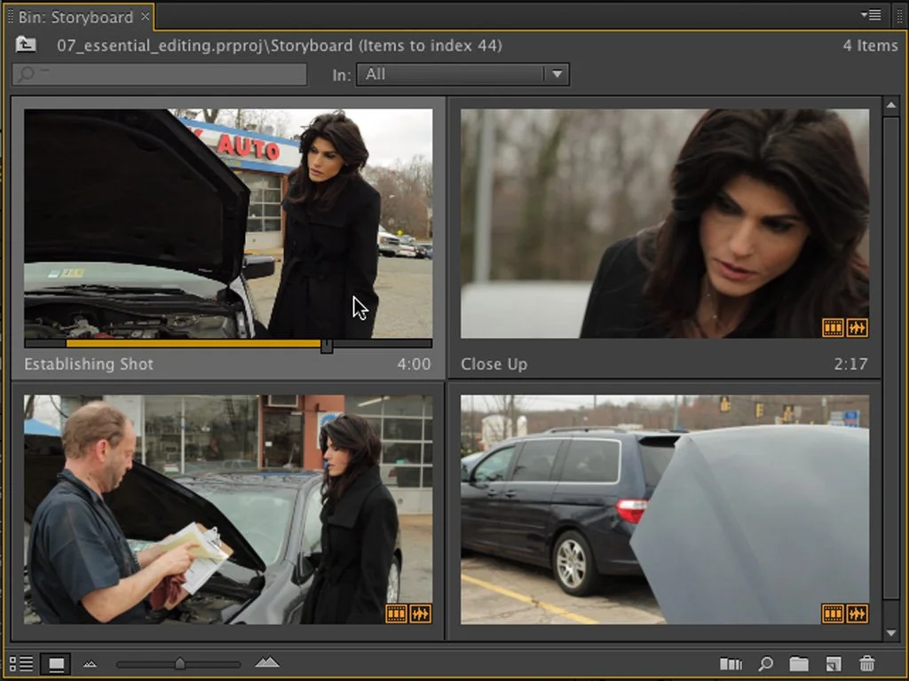
Task: Click video usage badge on Close Up clip
Action: 833,328
